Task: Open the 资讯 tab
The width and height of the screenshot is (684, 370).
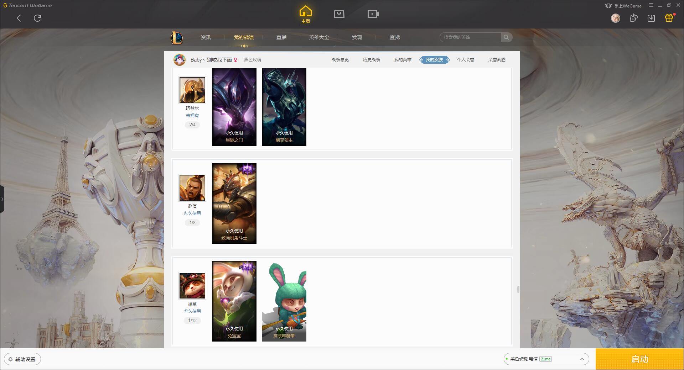Action: [x=206, y=37]
